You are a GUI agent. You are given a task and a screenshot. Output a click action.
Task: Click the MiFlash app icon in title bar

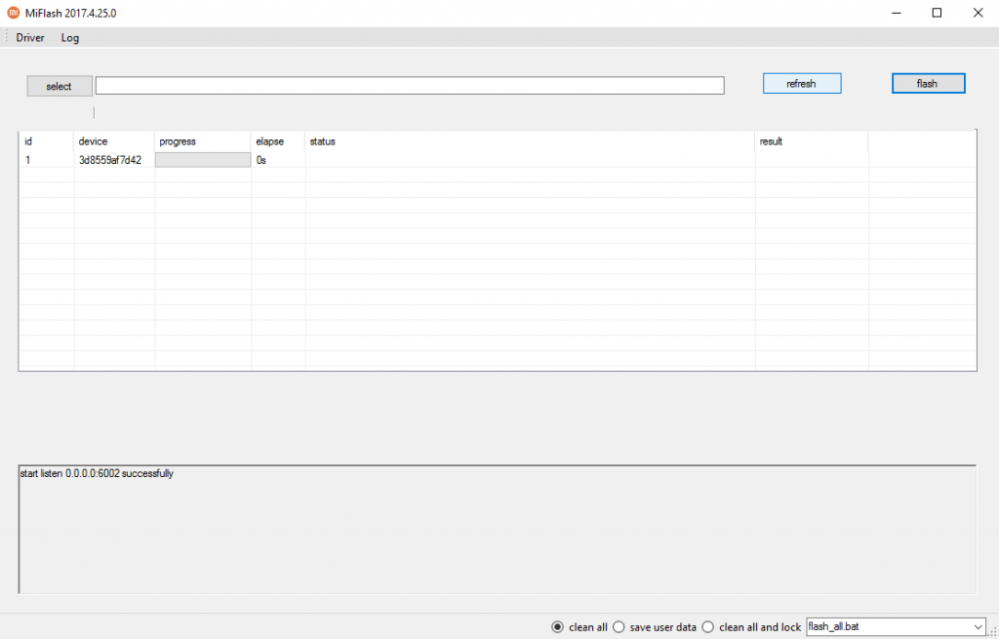14,13
